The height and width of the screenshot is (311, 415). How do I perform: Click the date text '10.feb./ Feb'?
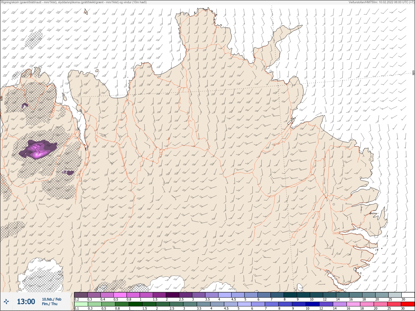[52, 299]
